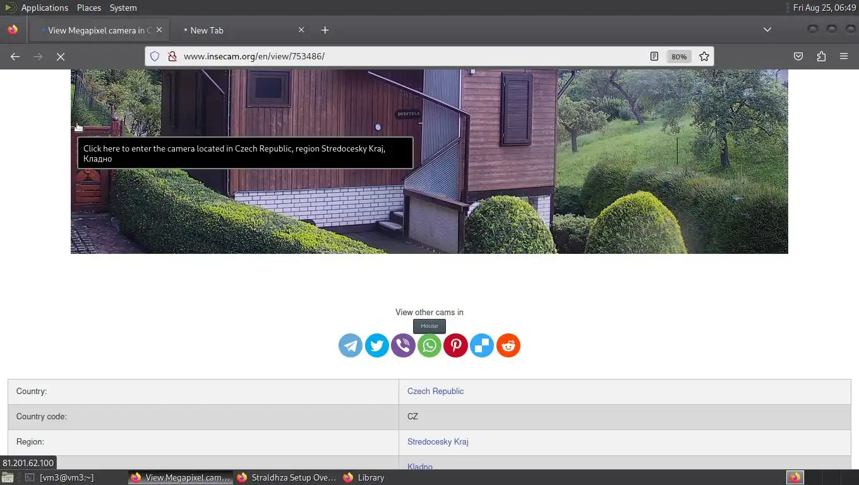The height and width of the screenshot is (485, 859).
Task: Share the camera on Reddit
Action: (x=508, y=345)
